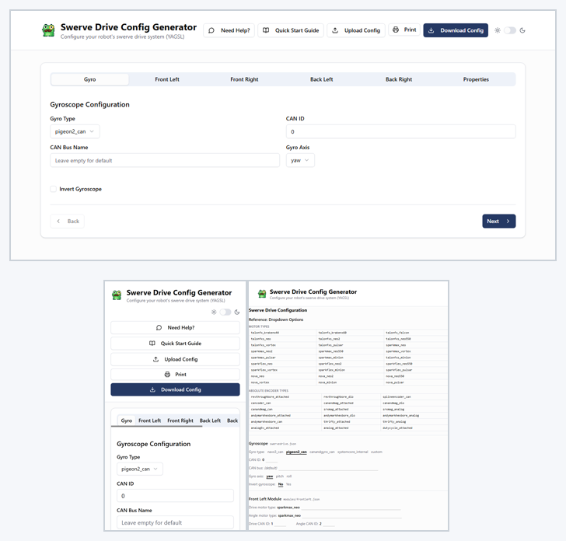Open the Gyro Axis yaw dropdown
566x541 pixels.
point(300,160)
